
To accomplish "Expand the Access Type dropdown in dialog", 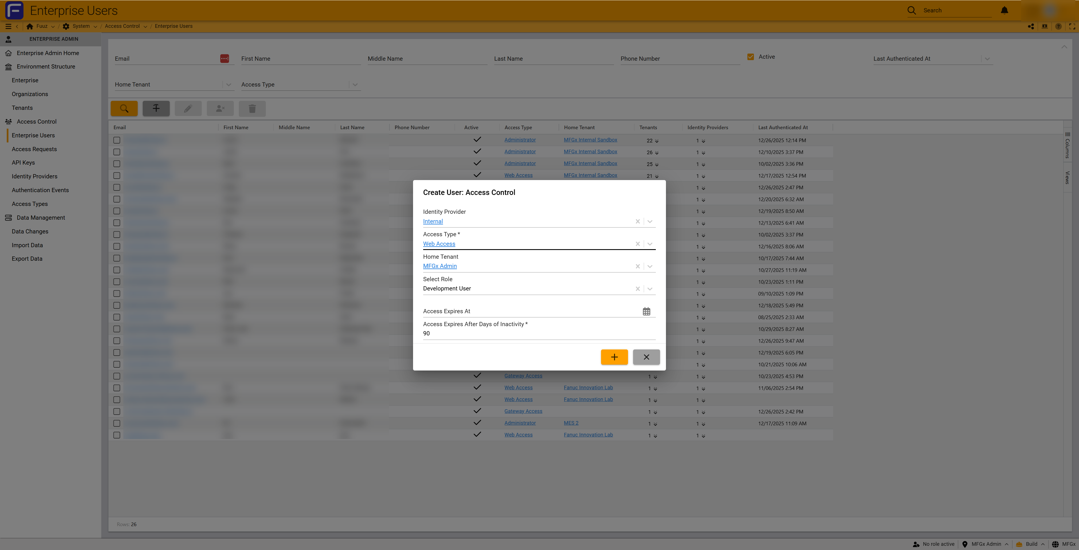I will coord(650,244).
